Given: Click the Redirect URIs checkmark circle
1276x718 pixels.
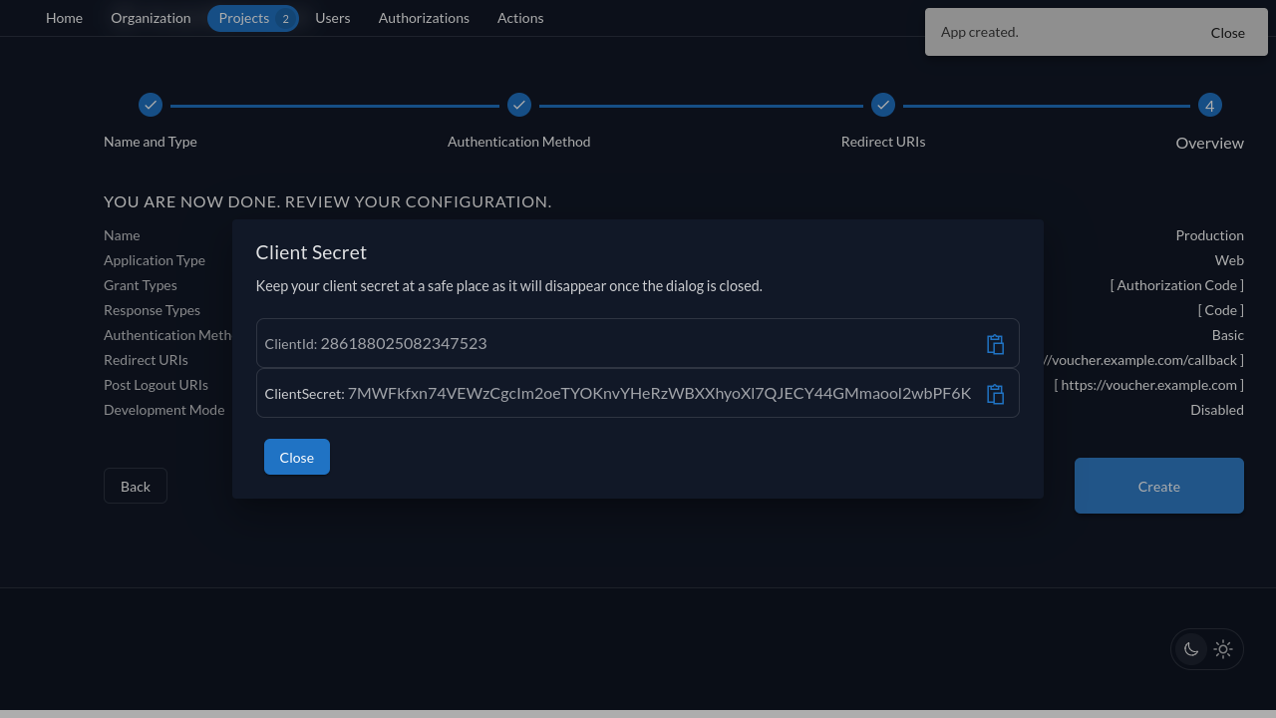Looking at the screenshot, I should click(882, 105).
